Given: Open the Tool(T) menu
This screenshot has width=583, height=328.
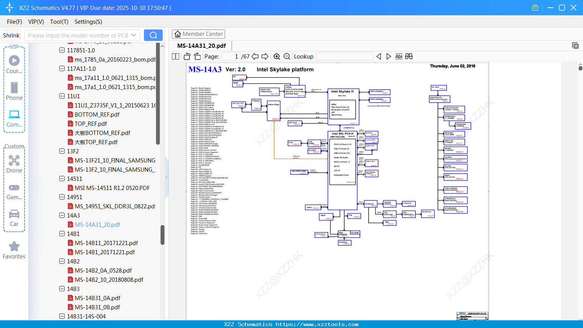Looking at the screenshot, I should click(x=59, y=22).
